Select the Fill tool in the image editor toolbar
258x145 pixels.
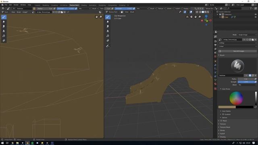(4, 36)
